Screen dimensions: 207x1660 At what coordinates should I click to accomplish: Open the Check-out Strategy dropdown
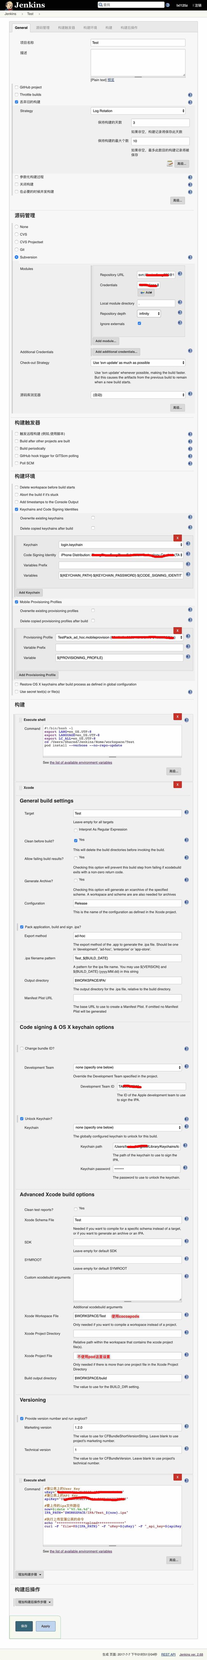[138, 363]
